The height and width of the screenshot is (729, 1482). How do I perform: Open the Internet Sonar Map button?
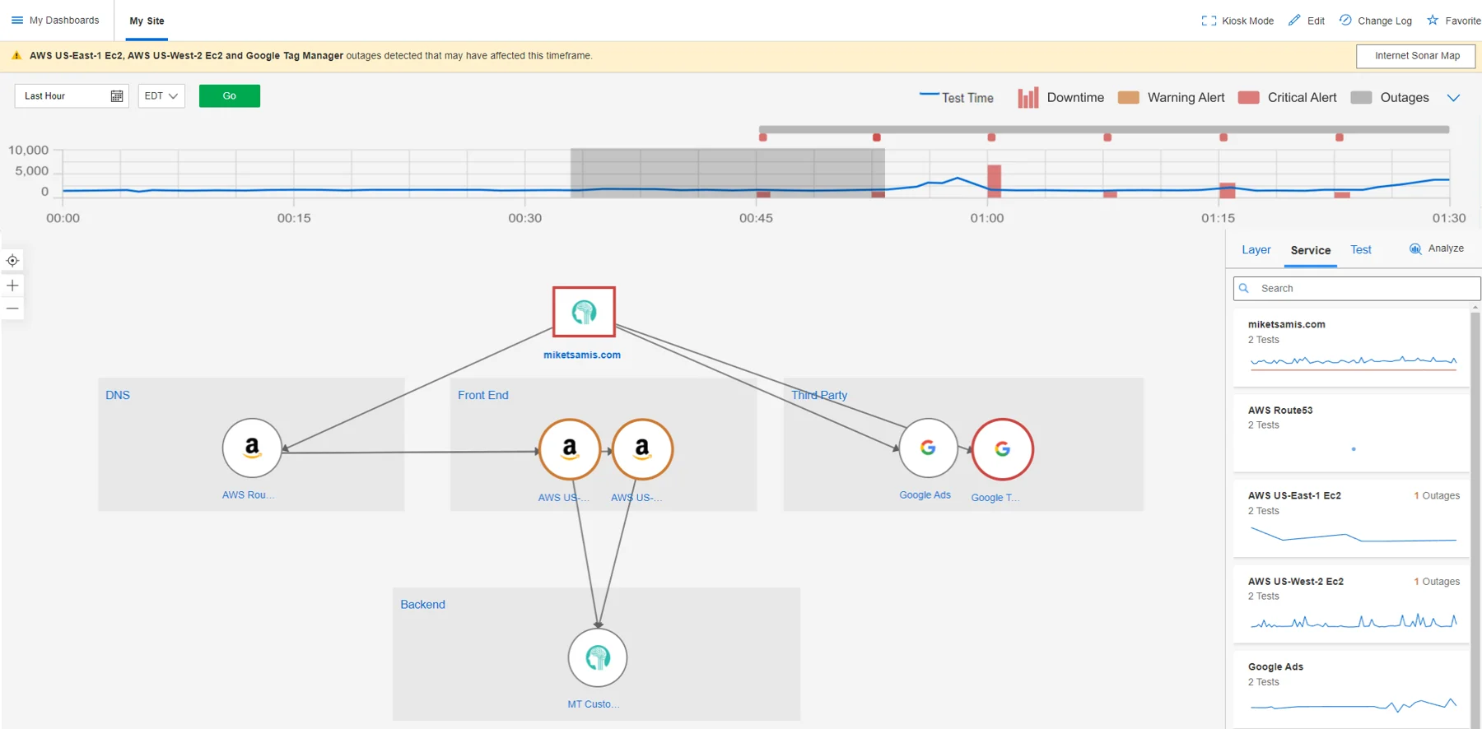(x=1417, y=56)
